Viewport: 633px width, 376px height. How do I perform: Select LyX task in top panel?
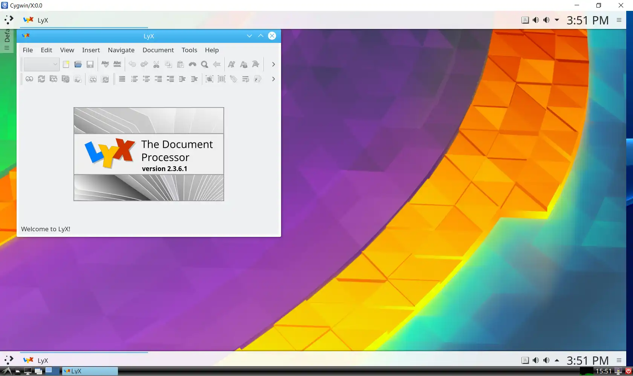click(84, 20)
